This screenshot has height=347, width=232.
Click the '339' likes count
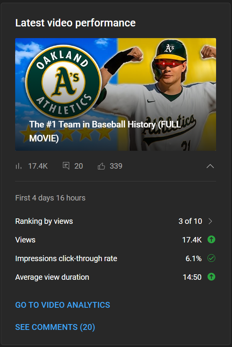pos(116,166)
